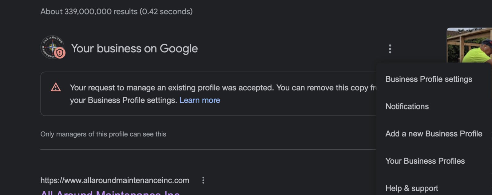The width and height of the screenshot is (492, 195).
Task: Click the red shield alert badge on logo
Action: click(x=60, y=53)
